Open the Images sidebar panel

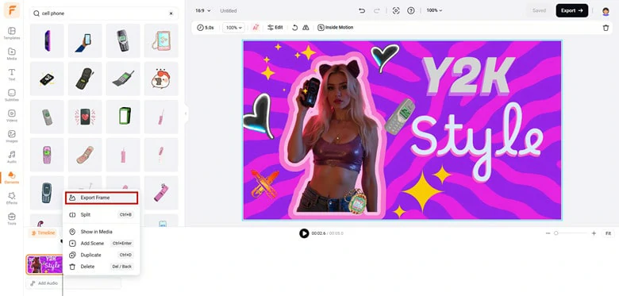point(11,136)
